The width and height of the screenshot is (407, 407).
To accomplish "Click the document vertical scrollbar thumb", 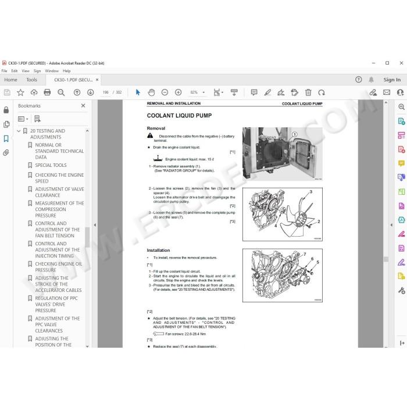I will tap(386, 259).
